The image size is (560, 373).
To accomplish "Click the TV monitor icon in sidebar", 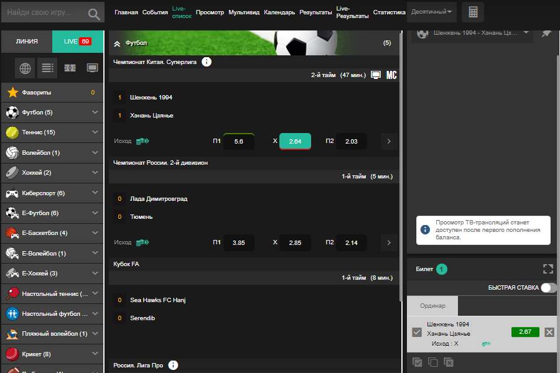I will click(x=92, y=68).
